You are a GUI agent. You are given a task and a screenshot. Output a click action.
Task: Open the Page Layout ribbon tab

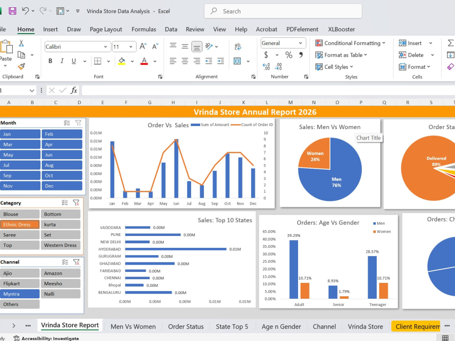[x=106, y=29]
